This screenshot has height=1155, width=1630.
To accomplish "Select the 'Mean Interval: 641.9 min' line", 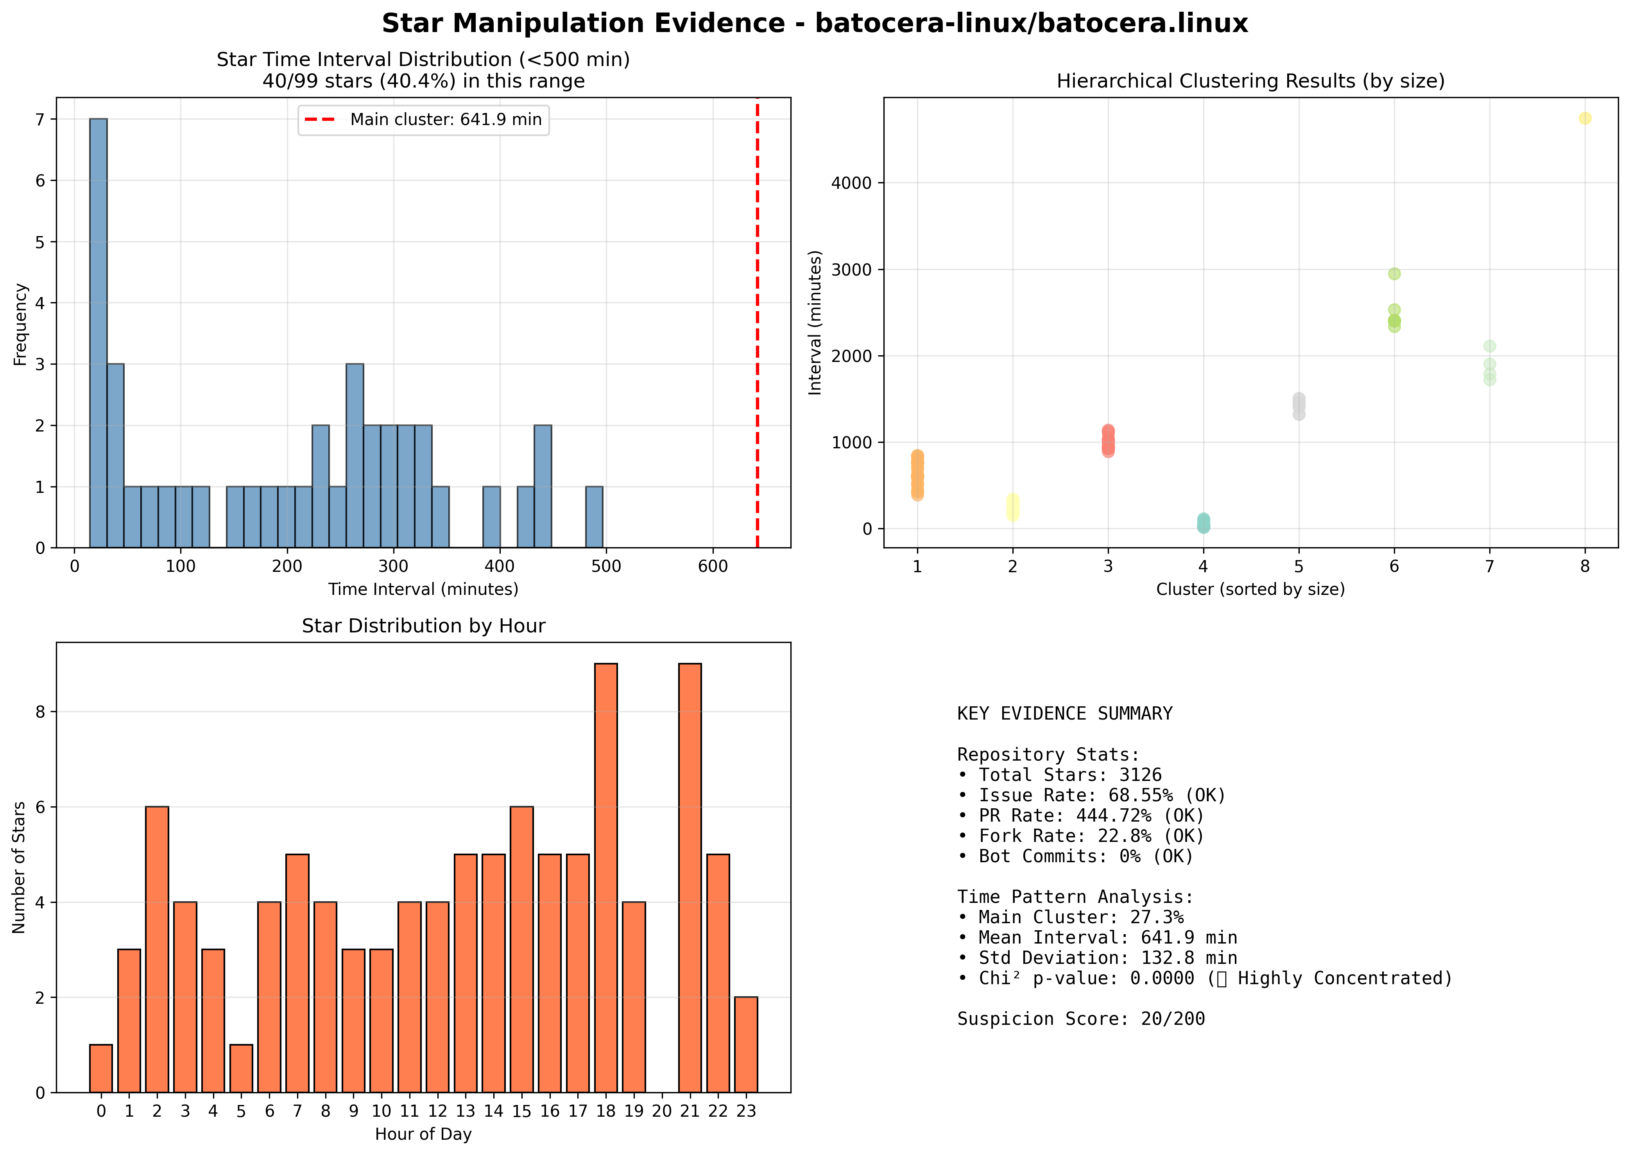I will 1097,938.
